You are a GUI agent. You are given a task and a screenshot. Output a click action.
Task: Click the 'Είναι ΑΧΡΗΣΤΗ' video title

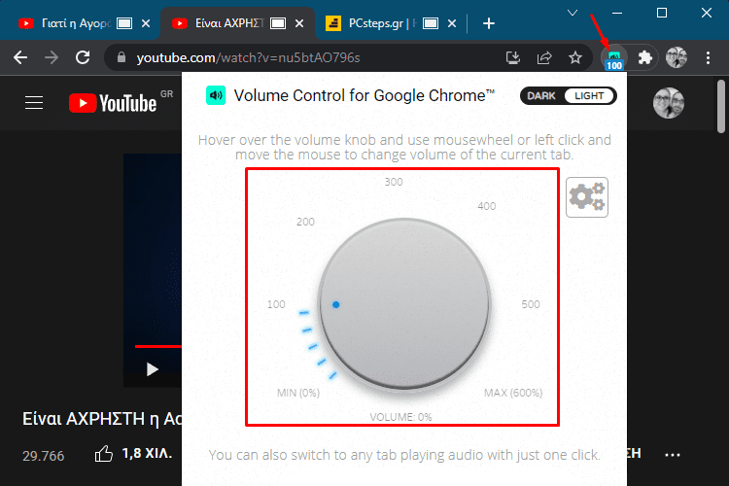(x=102, y=419)
